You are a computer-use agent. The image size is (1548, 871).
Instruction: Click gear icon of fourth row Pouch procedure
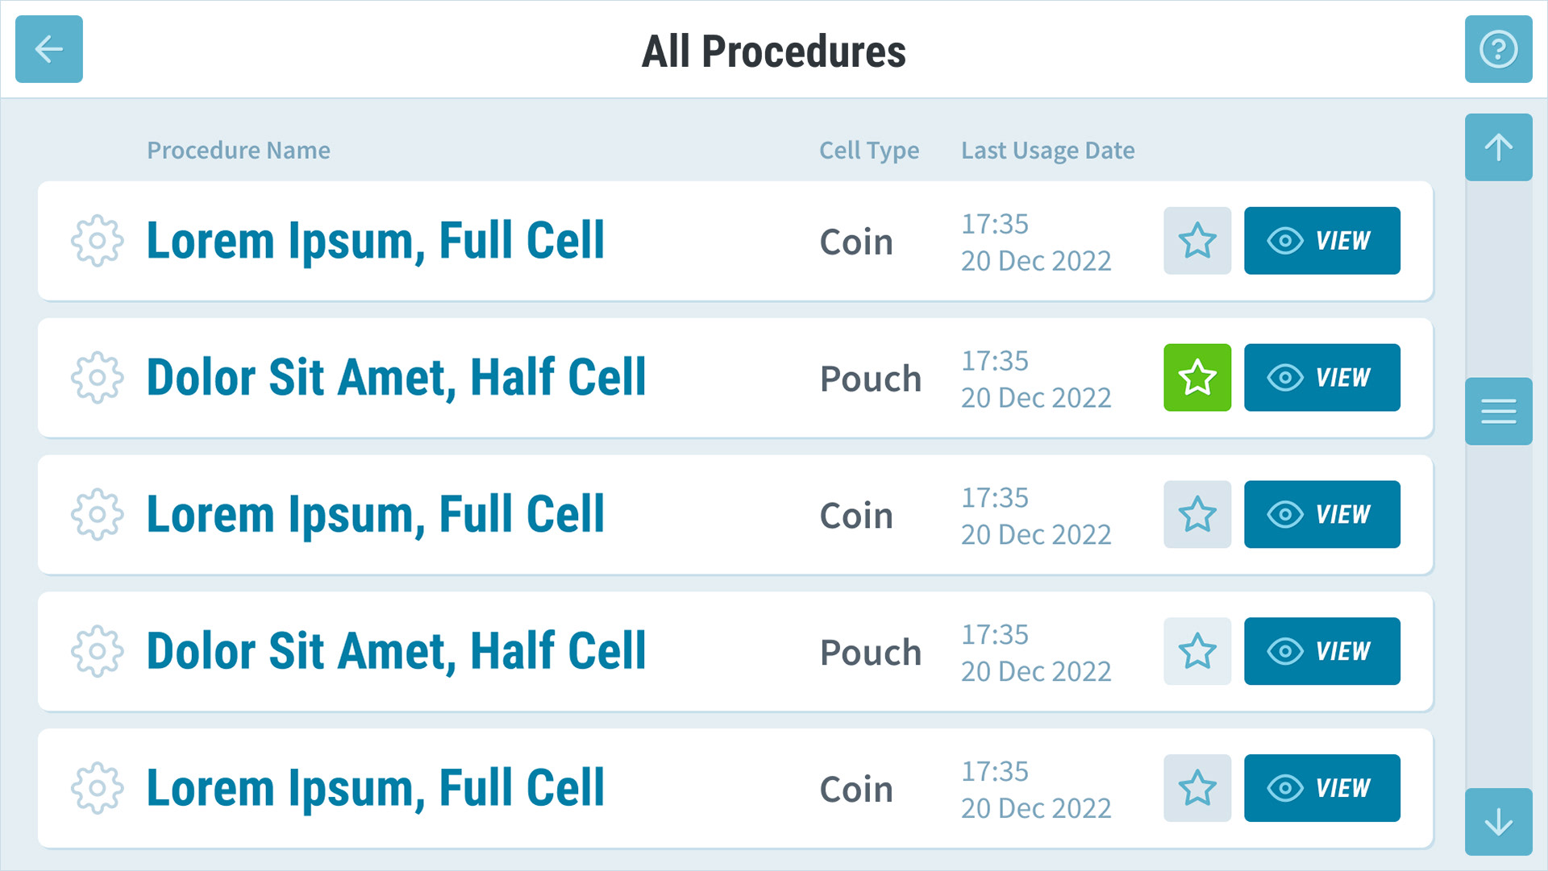(x=97, y=652)
